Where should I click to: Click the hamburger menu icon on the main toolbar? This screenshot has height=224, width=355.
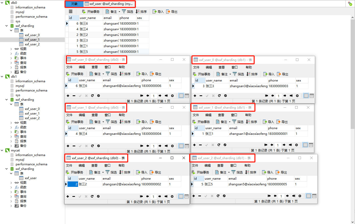(71, 11)
